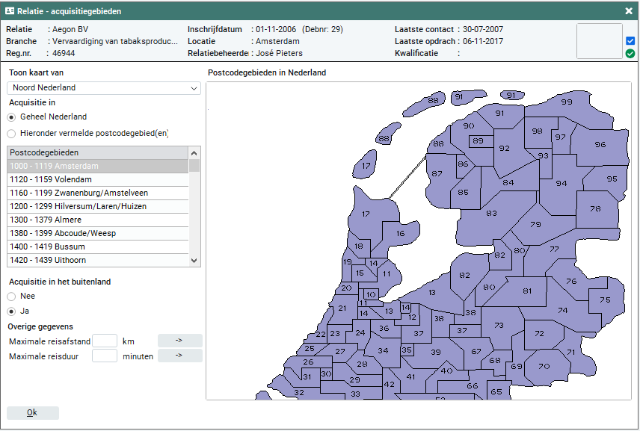Click postcode region 83 on the map
This screenshot has width=640, height=431.
click(x=490, y=214)
